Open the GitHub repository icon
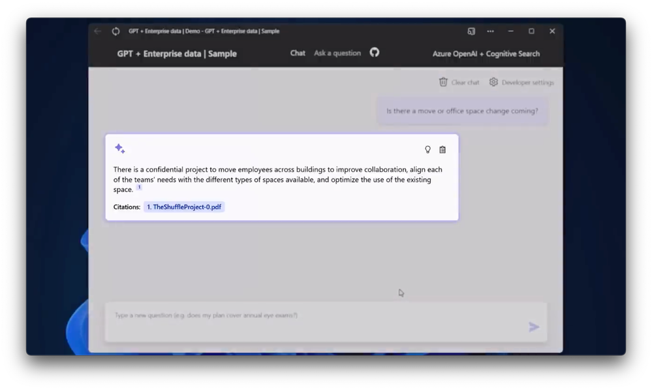 [x=375, y=52]
